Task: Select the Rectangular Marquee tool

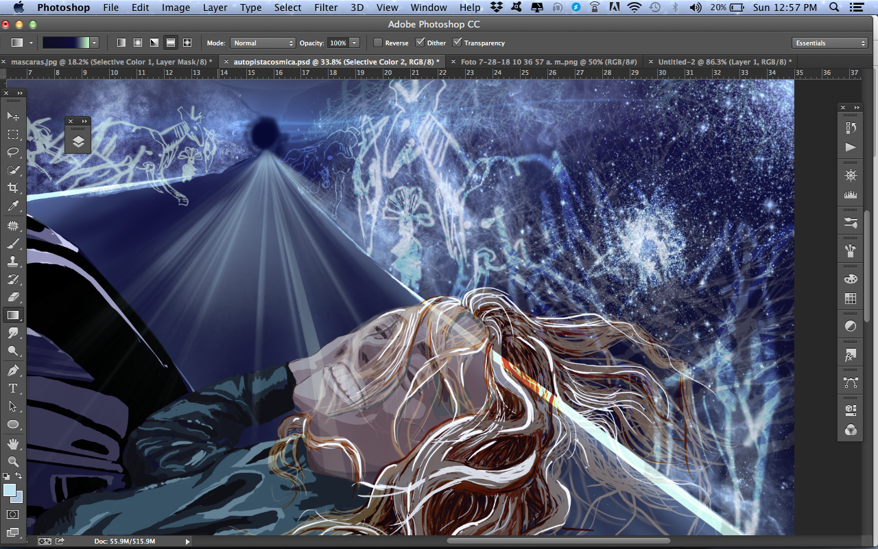Action: pyautogui.click(x=13, y=134)
